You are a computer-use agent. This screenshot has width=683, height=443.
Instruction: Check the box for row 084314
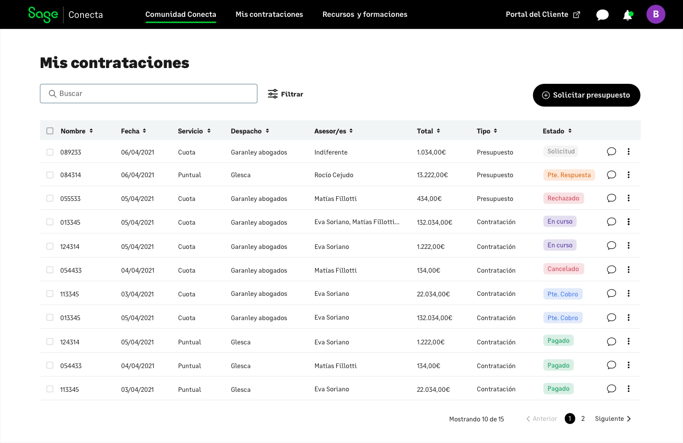[50, 175]
